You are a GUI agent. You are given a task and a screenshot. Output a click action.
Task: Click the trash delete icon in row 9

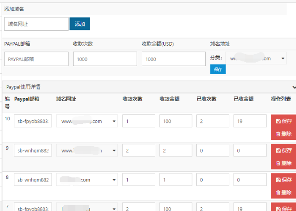point(279,163)
